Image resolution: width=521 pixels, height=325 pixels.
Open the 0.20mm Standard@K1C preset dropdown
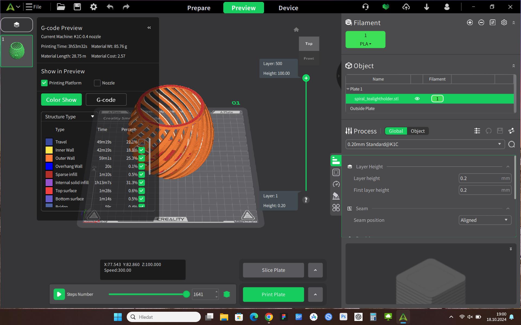pos(425,144)
